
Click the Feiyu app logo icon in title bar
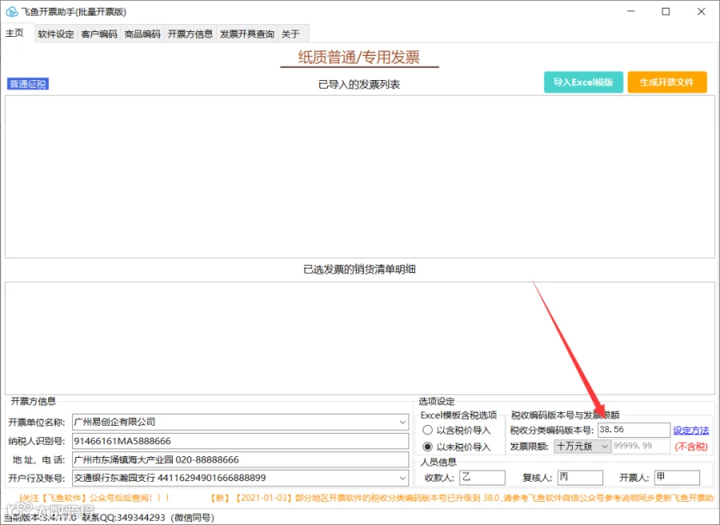click(x=11, y=11)
